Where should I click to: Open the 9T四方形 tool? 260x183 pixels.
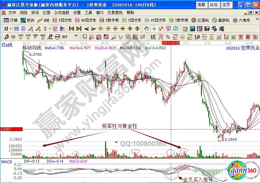click(155, 20)
